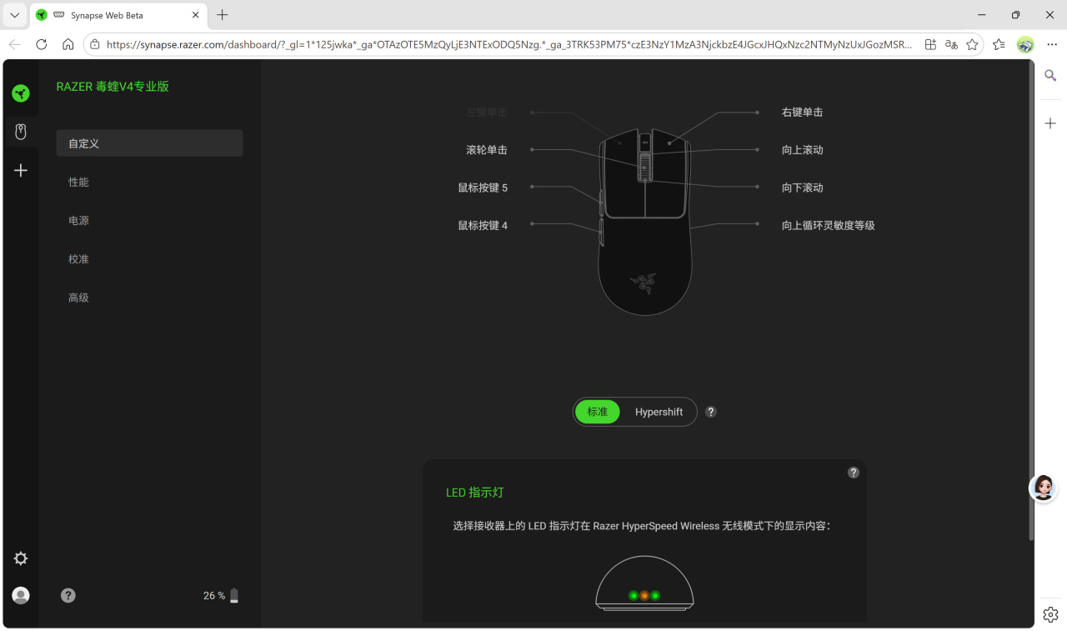
Task: Close the Synapse Web Beta tab
Action: pyautogui.click(x=195, y=15)
